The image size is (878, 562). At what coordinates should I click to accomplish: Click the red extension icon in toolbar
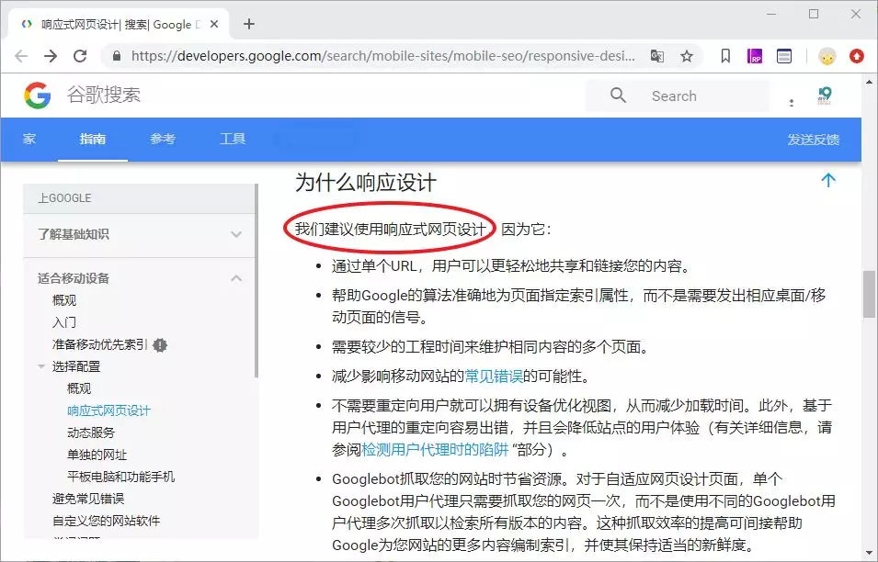(856, 56)
